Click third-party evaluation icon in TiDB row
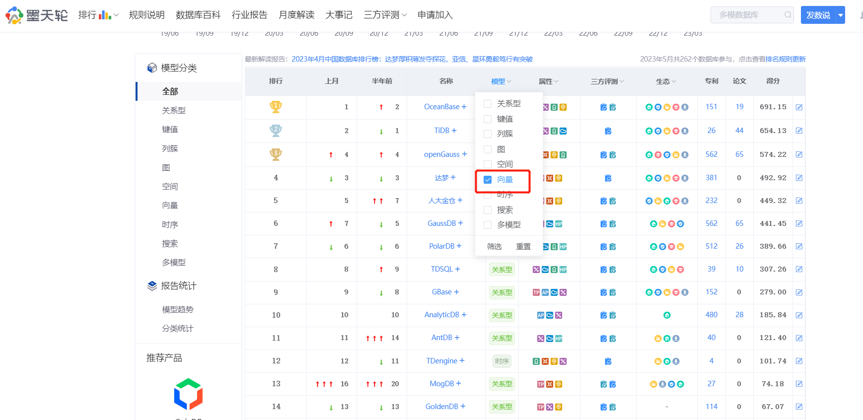Viewport: 863px width, 420px height. [x=608, y=131]
